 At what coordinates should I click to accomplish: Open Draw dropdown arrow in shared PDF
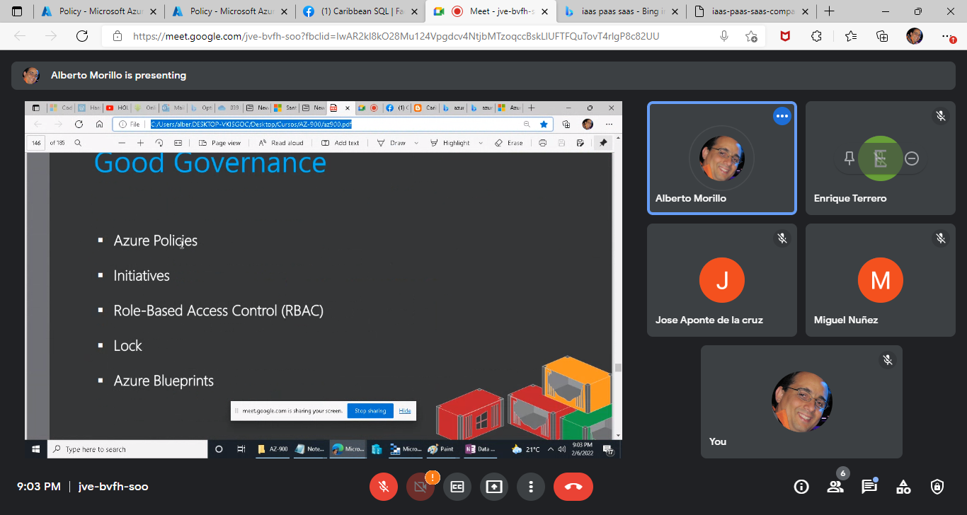(x=416, y=143)
